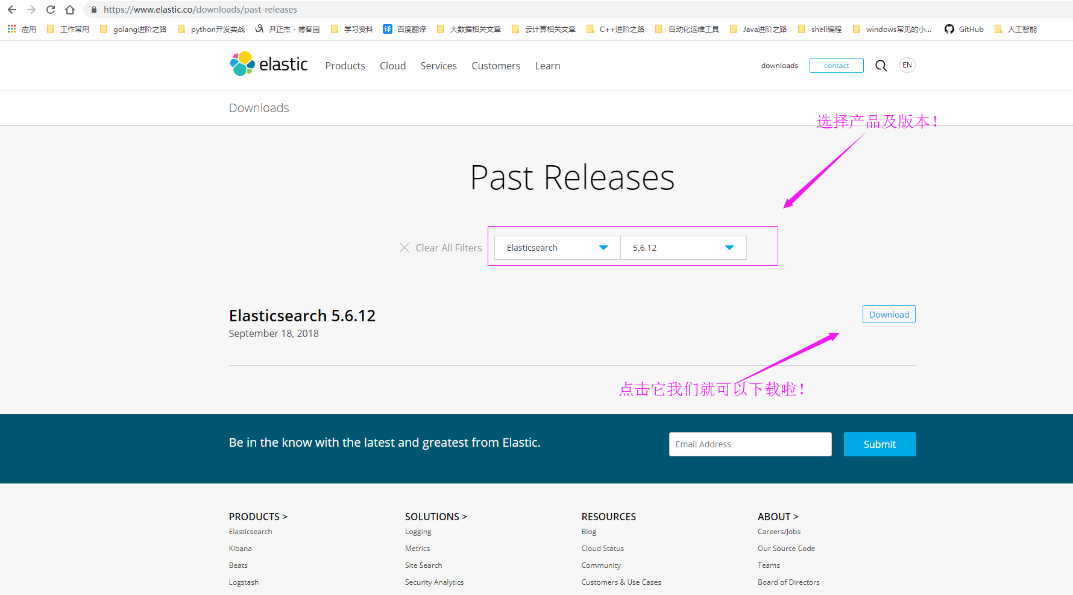Screen dimensions: 1073x595
Task: Click the contact button
Action: point(837,66)
